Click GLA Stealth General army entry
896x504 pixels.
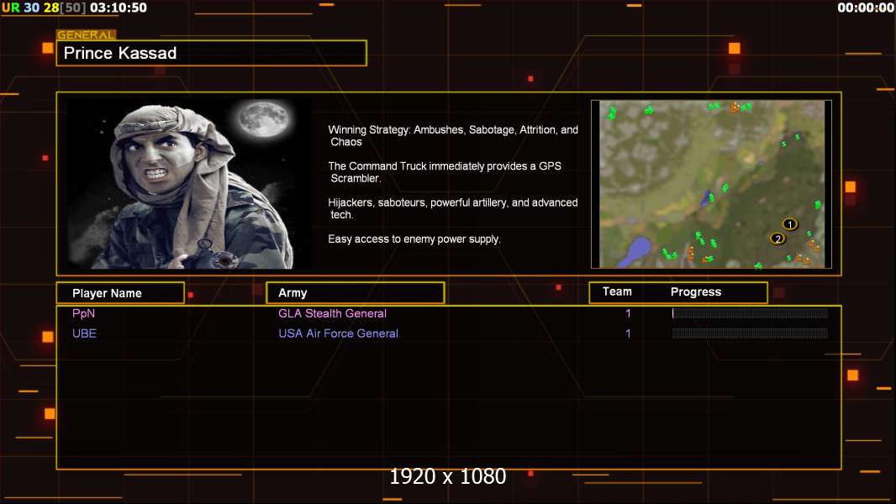(x=332, y=313)
